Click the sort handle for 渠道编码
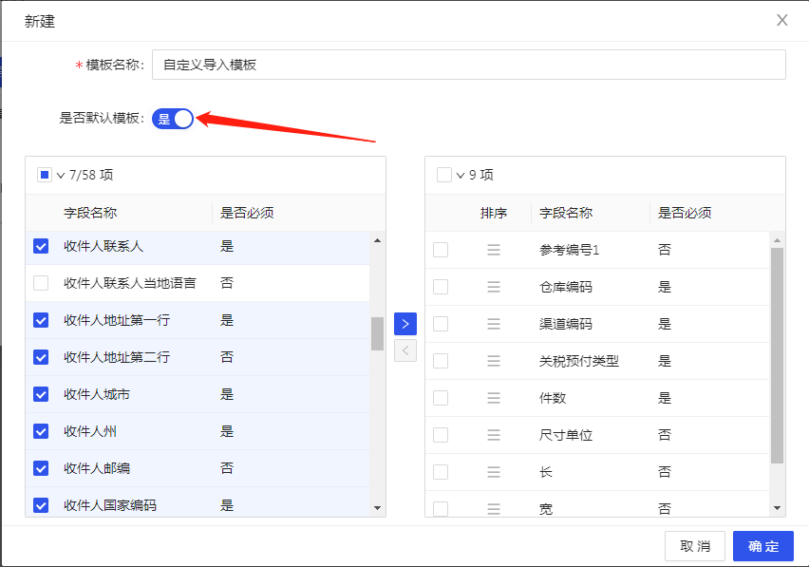This screenshot has height=567, width=809. click(494, 324)
